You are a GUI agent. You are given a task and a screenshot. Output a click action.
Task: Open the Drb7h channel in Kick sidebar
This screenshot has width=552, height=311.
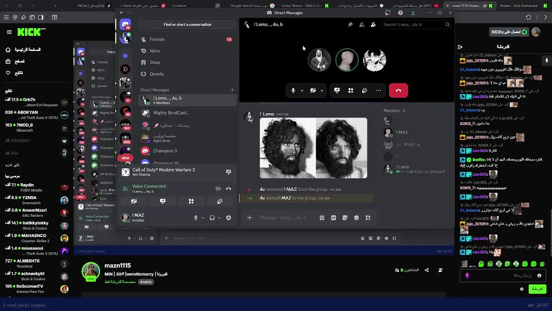tap(37, 102)
